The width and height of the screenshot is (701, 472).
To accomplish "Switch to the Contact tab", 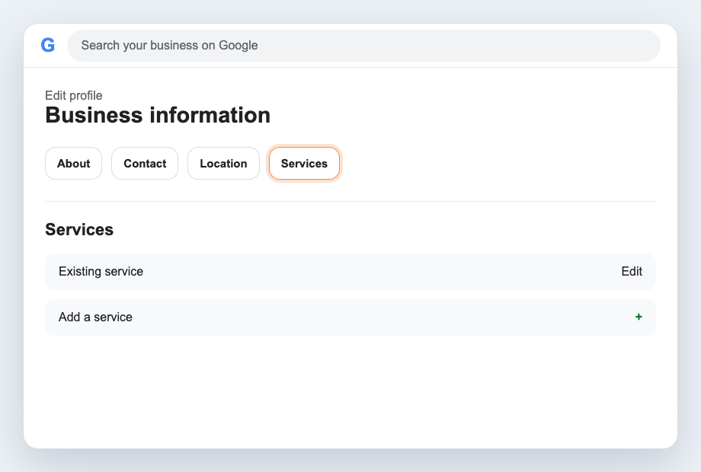I will (x=145, y=164).
